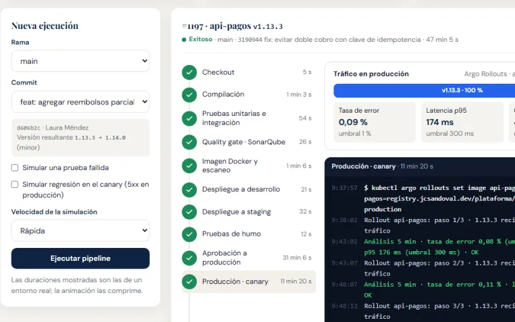The image size is (515, 322).
Task: Click the 26 s Quality gate duration
Action: [x=305, y=142]
